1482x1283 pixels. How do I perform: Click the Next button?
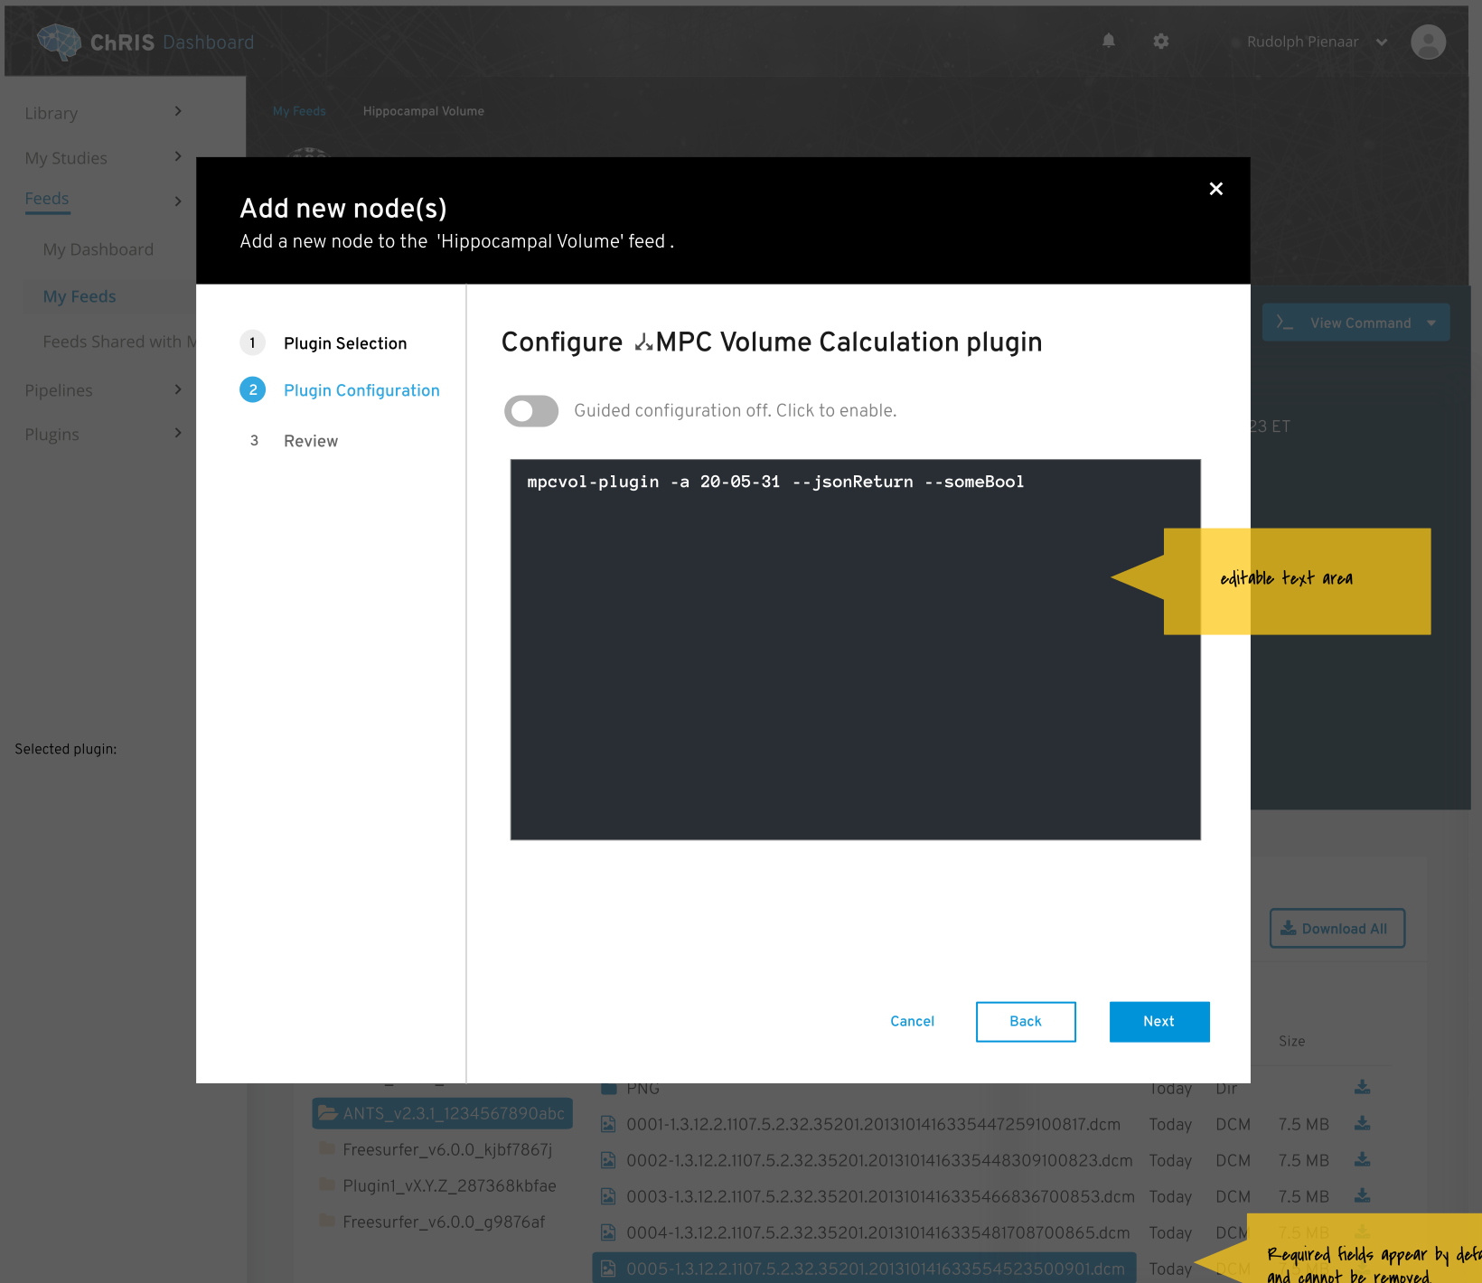pyautogui.click(x=1159, y=1022)
